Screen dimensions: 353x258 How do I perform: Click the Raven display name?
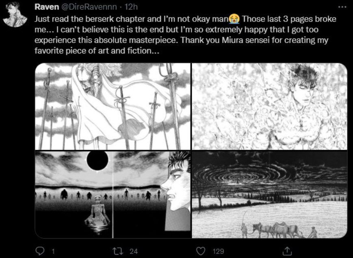click(47, 7)
